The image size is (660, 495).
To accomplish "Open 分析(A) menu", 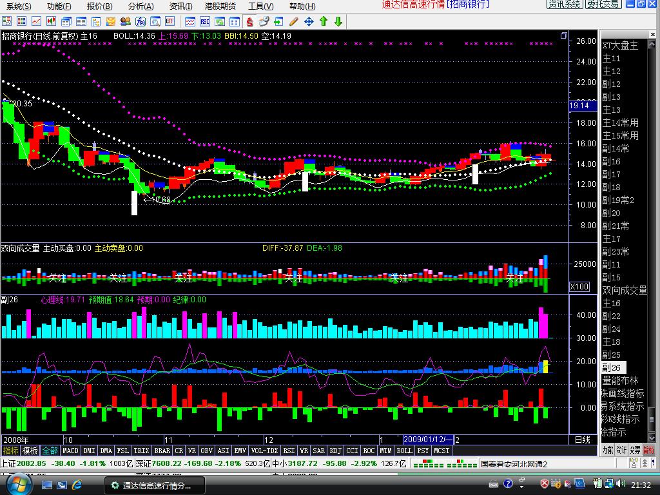I will point(141,6).
